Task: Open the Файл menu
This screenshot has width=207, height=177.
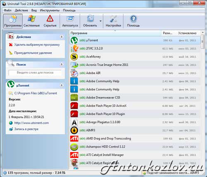Action: 7,10
